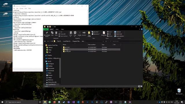Image resolution: width=185 pixels, height=104 pixels.
Task: Open Format menu in Notepad
Action: coord(21,8)
